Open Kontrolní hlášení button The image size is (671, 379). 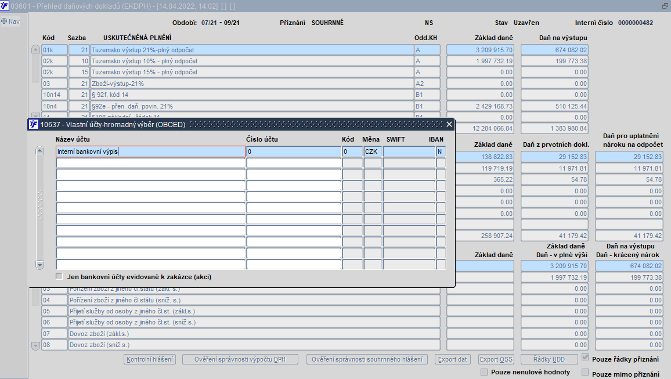coord(150,359)
